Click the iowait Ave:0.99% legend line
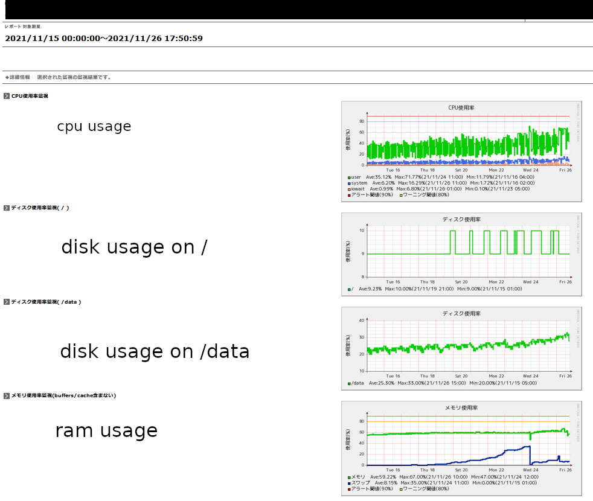Viewport: 593px width, 501px height. 440,189
